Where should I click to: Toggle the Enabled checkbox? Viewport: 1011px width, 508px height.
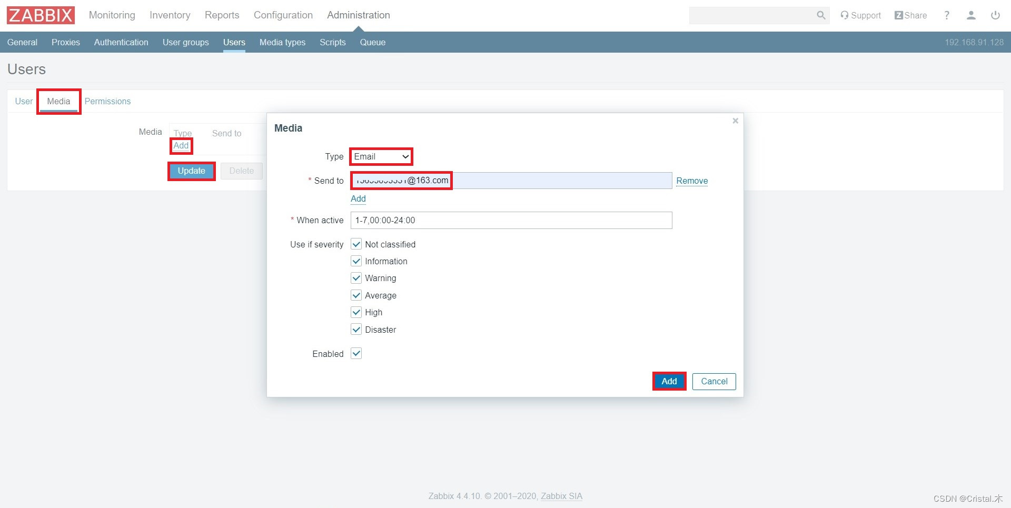356,354
